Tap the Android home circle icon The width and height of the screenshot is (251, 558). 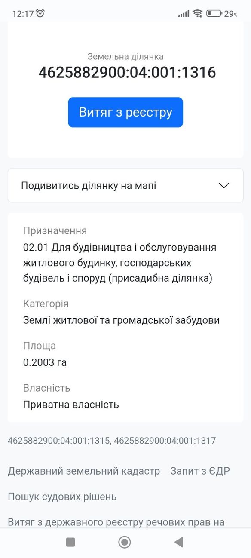click(x=125, y=542)
